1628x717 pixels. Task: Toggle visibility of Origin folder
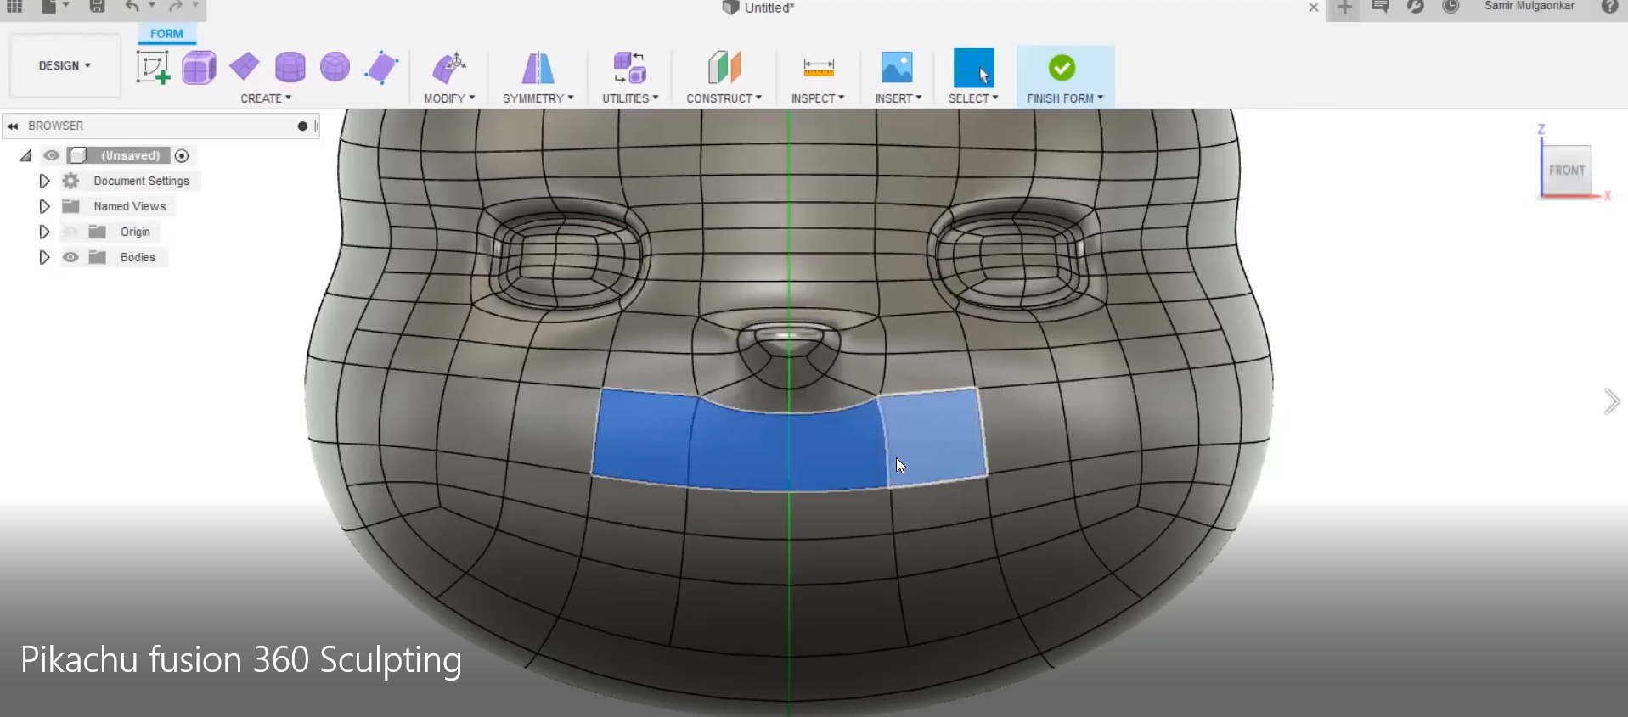tap(70, 232)
